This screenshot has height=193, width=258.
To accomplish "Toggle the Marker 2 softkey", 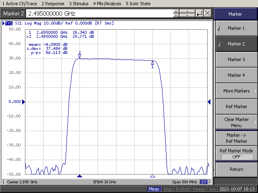I will coord(236,44).
